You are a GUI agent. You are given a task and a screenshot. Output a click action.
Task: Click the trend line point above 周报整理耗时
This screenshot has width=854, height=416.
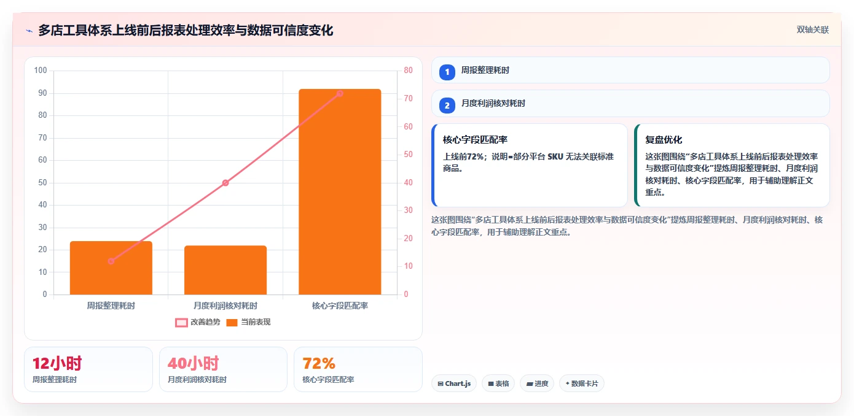(x=111, y=261)
